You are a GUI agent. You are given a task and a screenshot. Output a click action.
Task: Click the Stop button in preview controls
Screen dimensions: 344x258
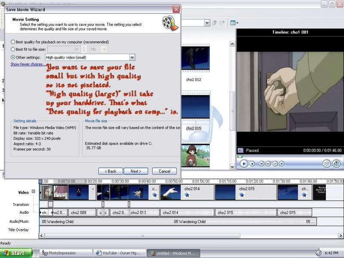pyautogui.click(x=252, y=164)
